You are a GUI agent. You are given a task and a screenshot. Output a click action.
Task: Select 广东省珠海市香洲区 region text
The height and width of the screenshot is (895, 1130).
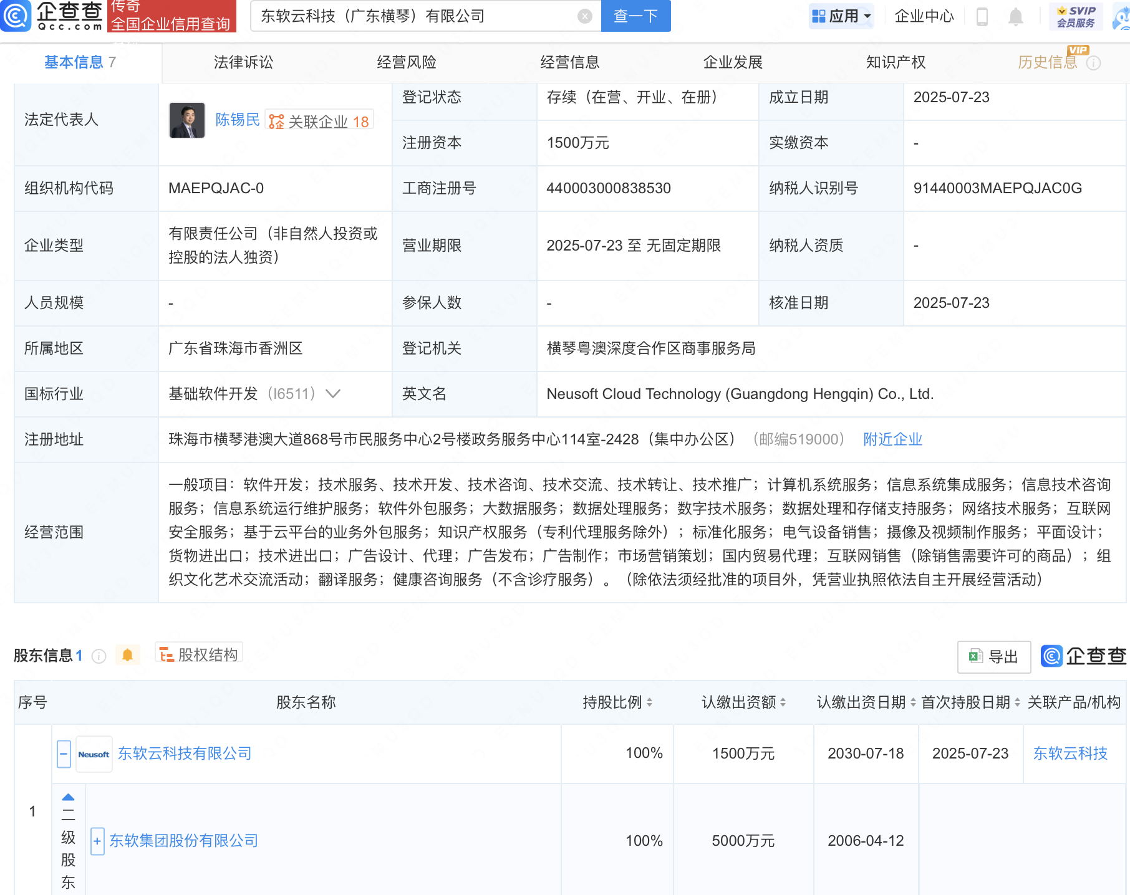click(x=236, y=348)
